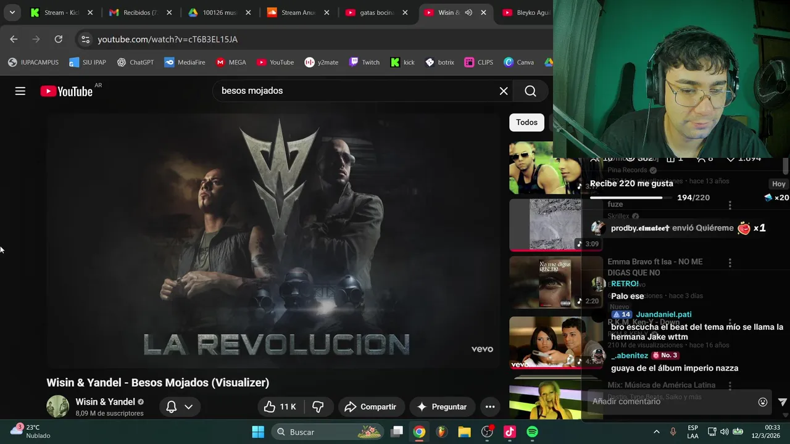Open the Wisin & Yandel channel name
Viewport: 790px width, 444px height.
click(x=105, y=402)
